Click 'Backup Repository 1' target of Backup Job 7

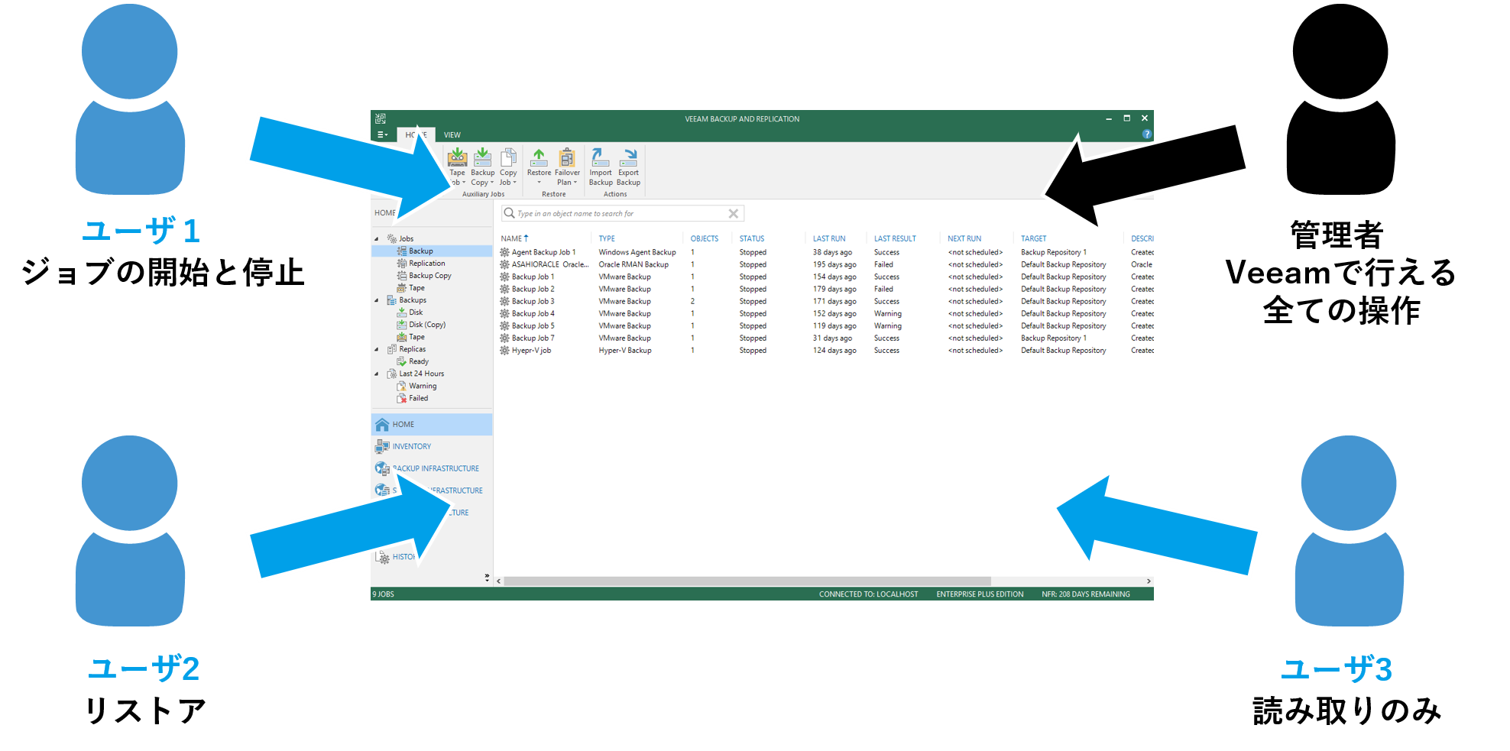1054,338
